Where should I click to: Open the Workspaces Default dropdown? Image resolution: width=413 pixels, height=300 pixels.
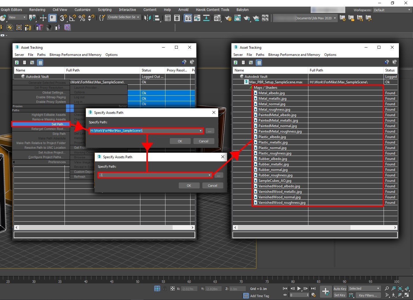point(392,10)
